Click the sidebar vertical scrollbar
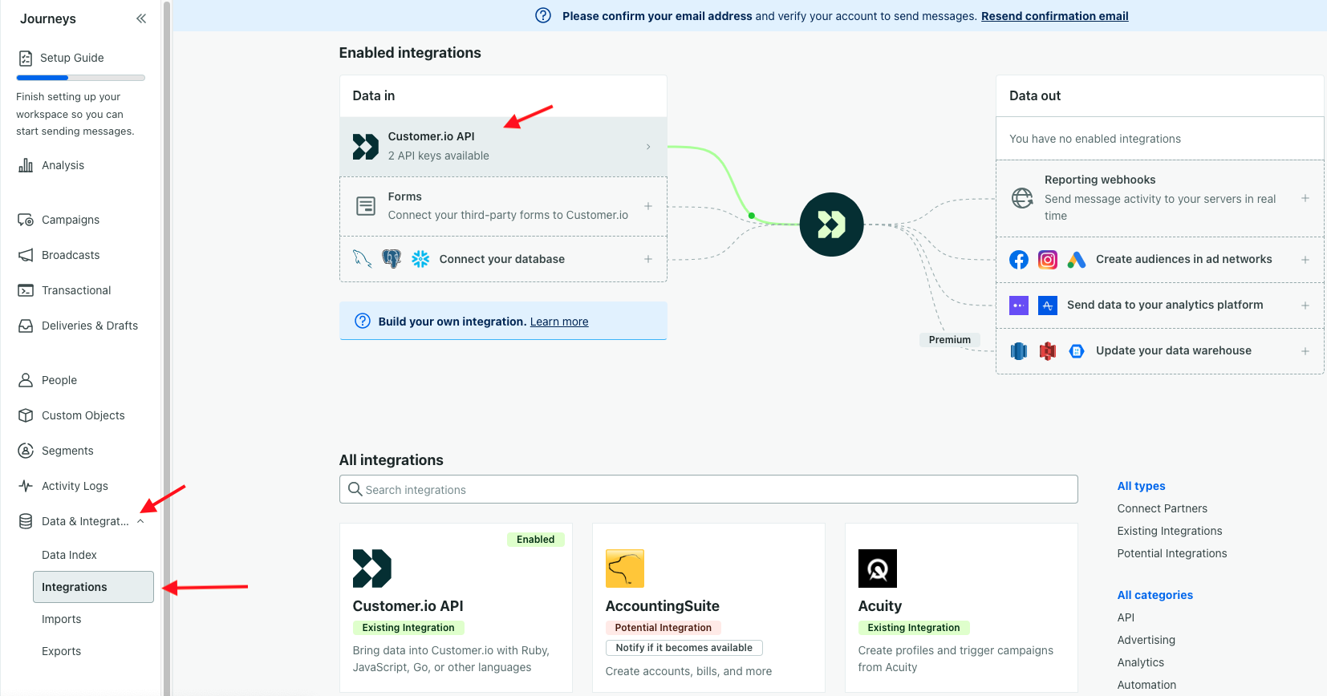Image resolution: width=1327 pixels, height=696 pixels. (167, 348)
